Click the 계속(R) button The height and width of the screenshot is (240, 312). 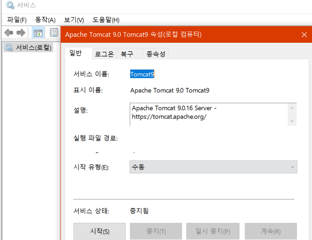point(271,231)
